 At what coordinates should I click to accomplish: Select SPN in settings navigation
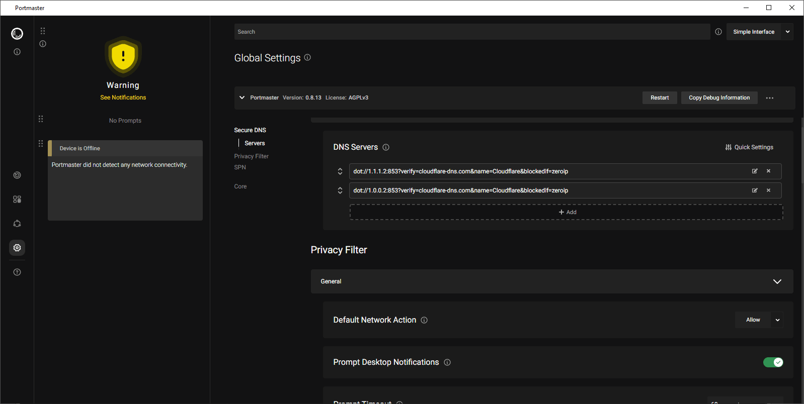point(240,167)
